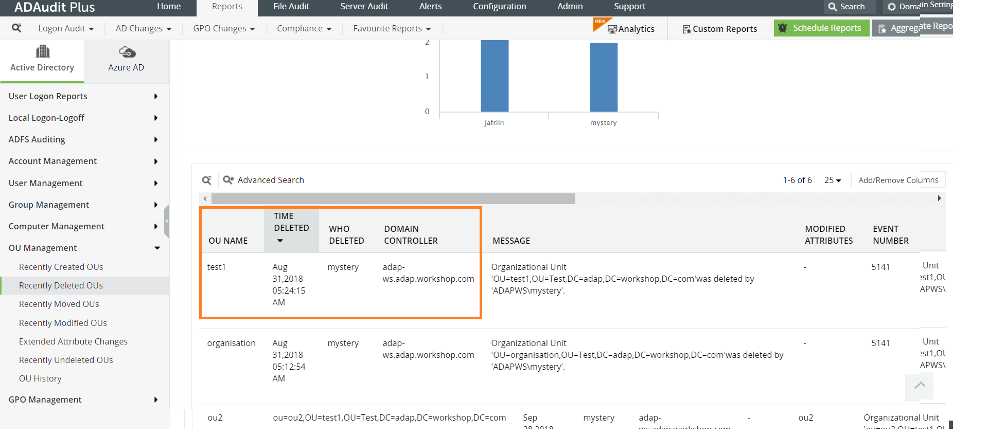987x436 pixels.
Task: Click the ADAudit Plus logo
Action: (55, 7)
